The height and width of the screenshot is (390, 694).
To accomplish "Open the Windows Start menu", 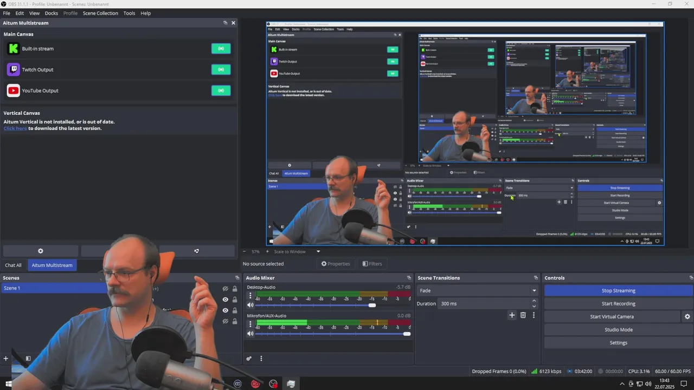I will tap(9, 384).
